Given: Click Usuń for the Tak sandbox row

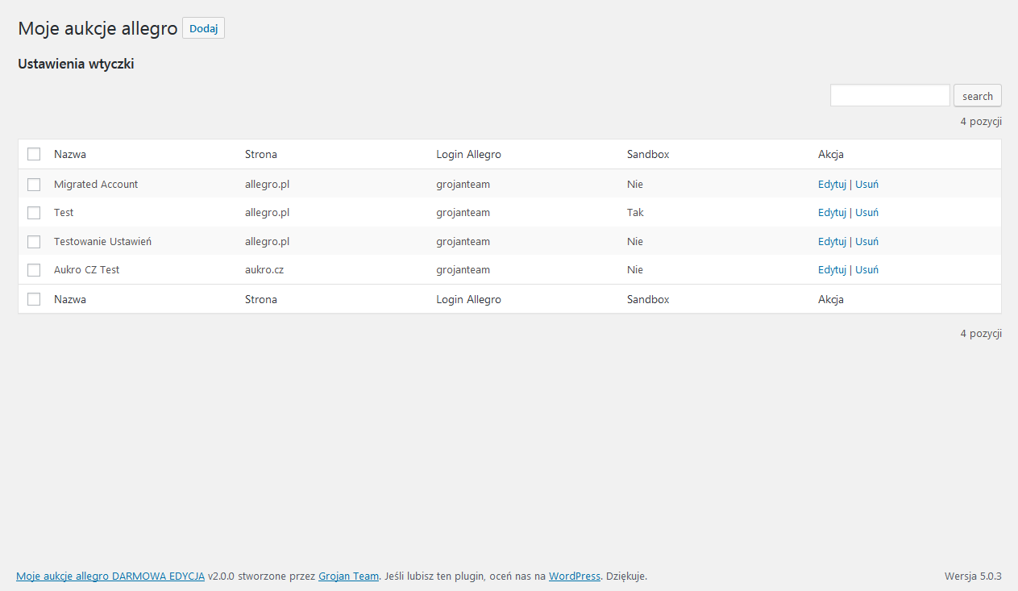Looking at the screenshot, I should (866, 213).
